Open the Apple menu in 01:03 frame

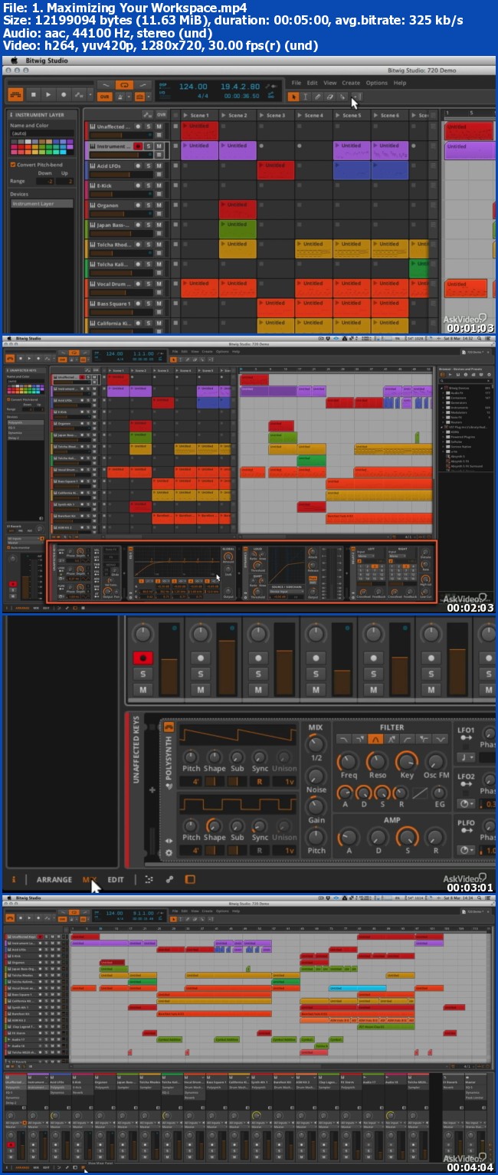coord(14,60)
